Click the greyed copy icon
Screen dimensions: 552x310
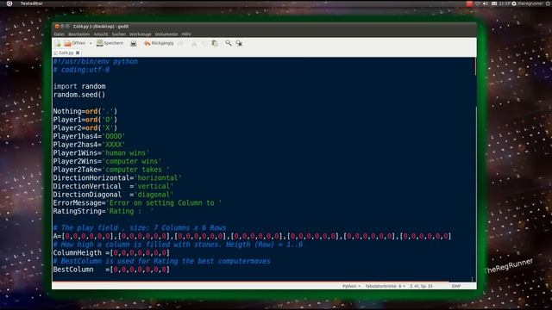pos(204,43)
